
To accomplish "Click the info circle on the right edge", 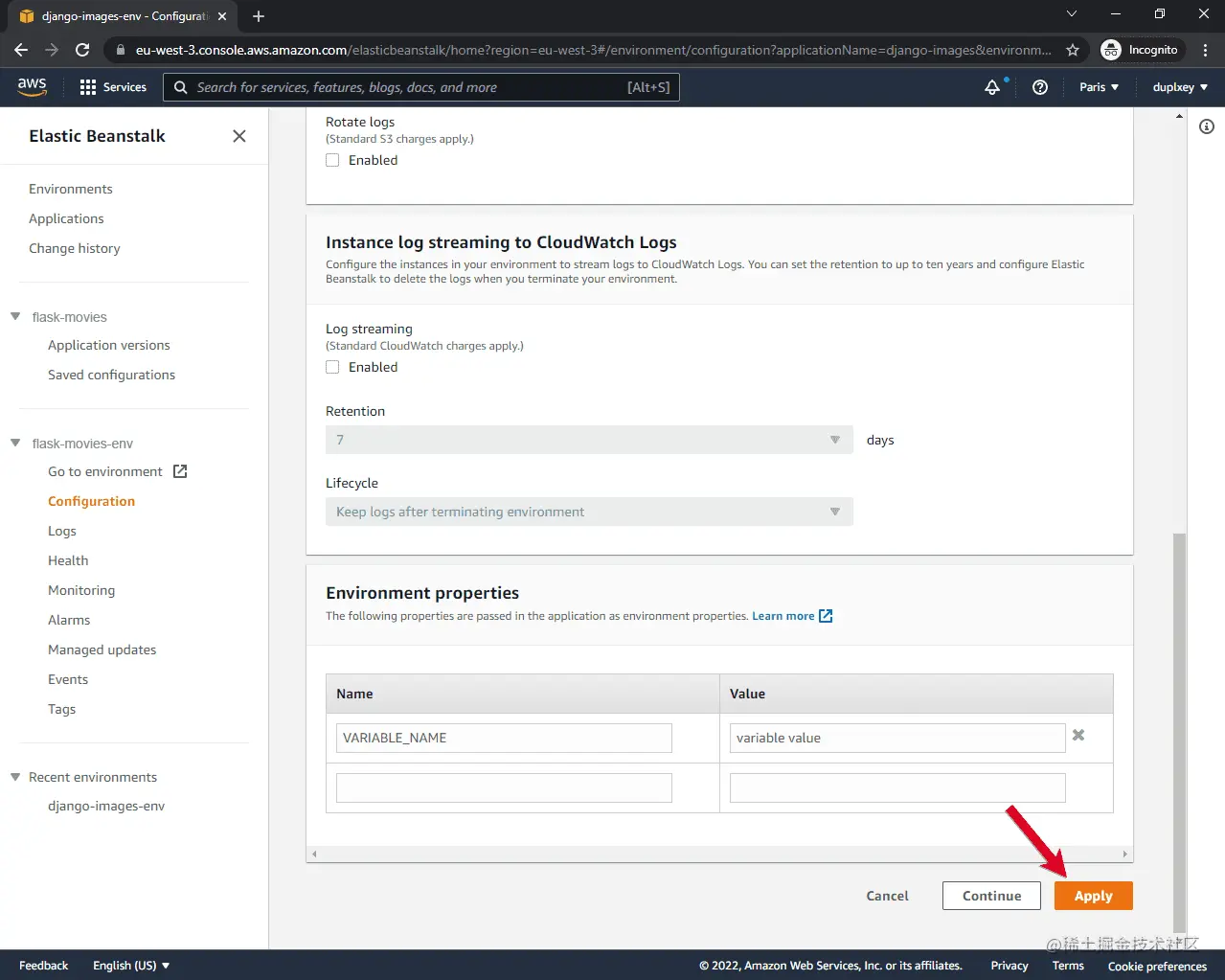I will 1206,125.
